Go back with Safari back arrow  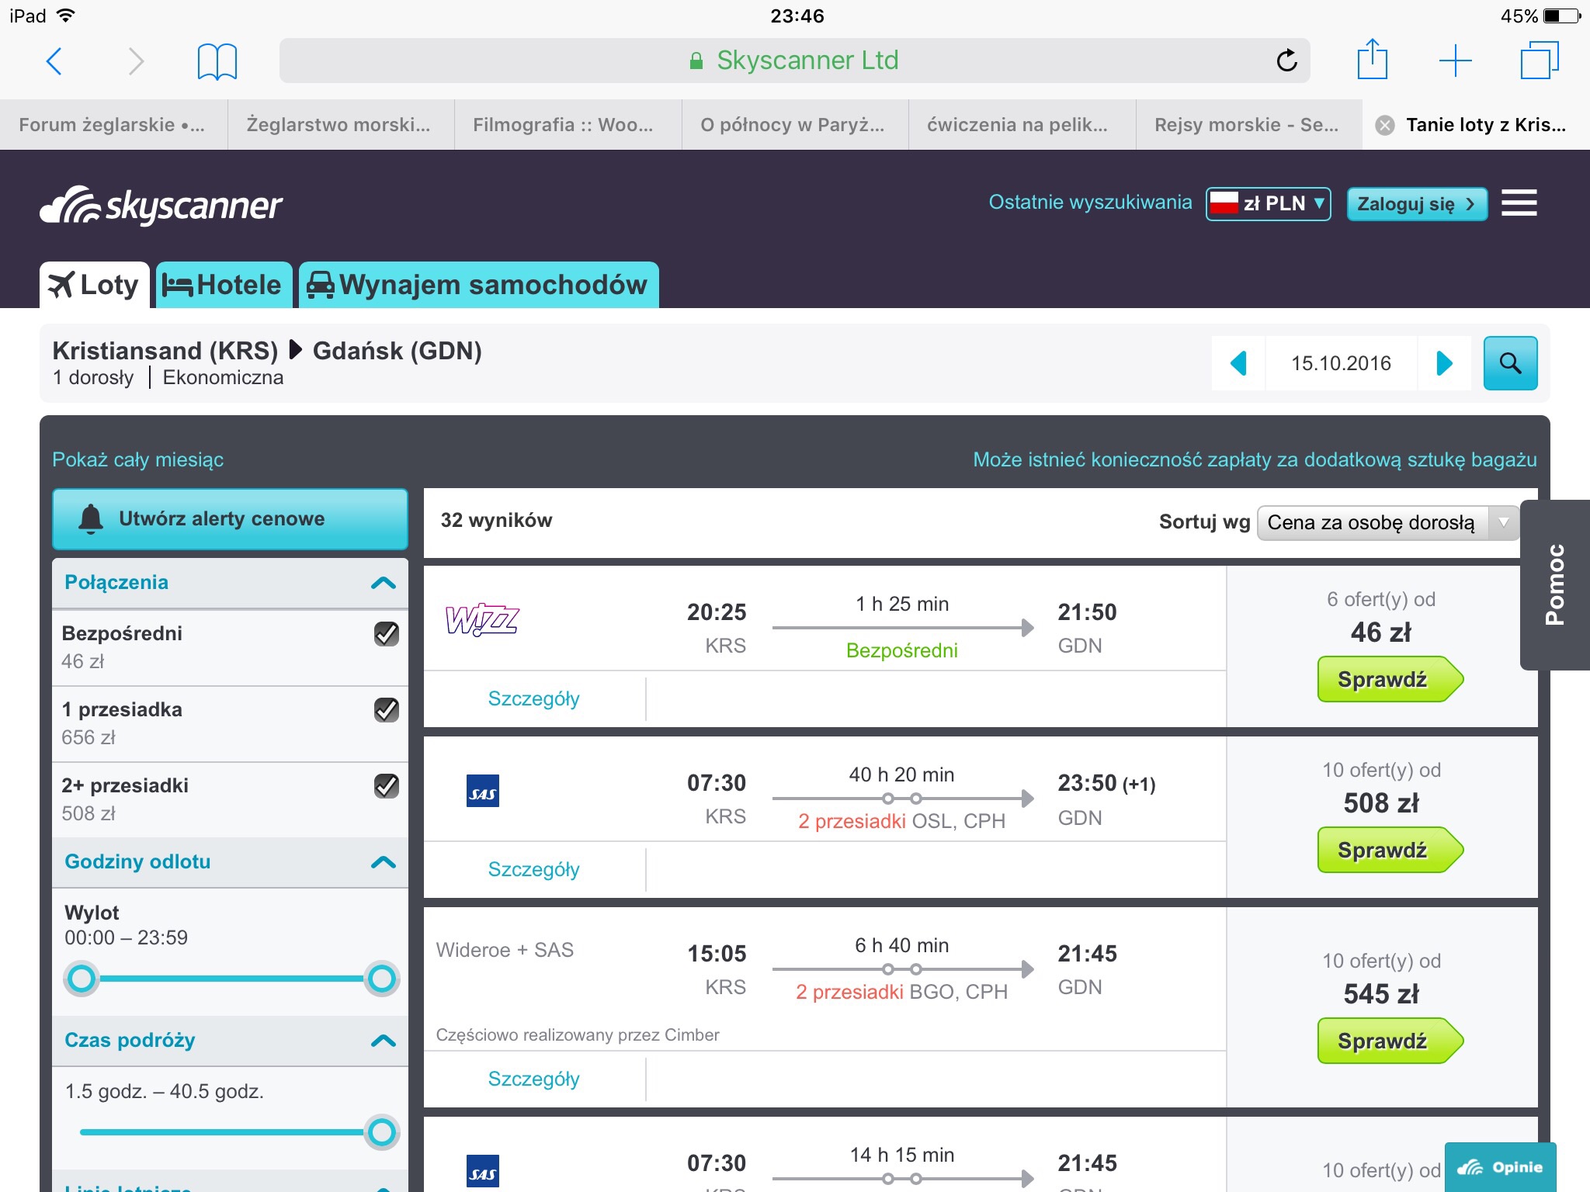[x=54, y=61]
